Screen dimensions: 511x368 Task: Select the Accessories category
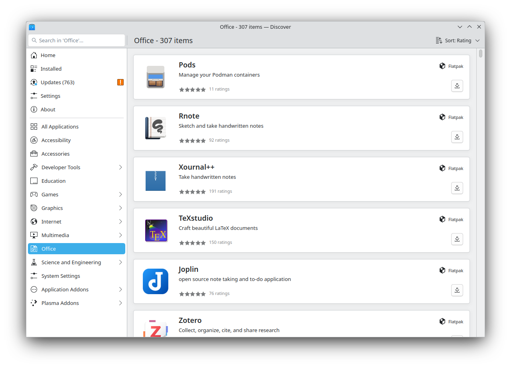point(77,154)
